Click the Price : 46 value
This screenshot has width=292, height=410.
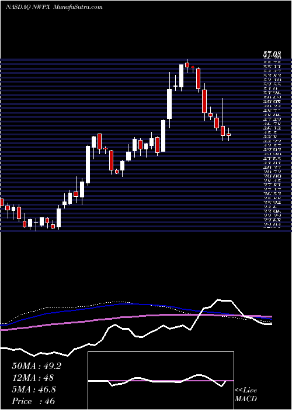tap(33, 401)
